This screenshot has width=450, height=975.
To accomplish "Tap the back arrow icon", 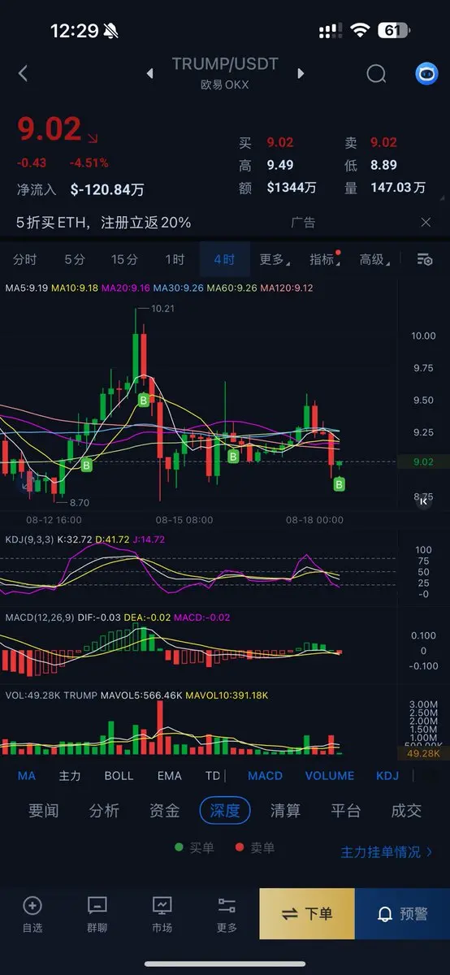I will [23, 73].
